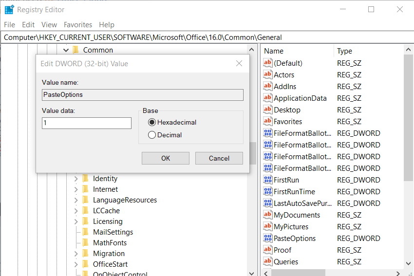
Task: Click the Proof string value icon
Action: click(x=267, y=250)
